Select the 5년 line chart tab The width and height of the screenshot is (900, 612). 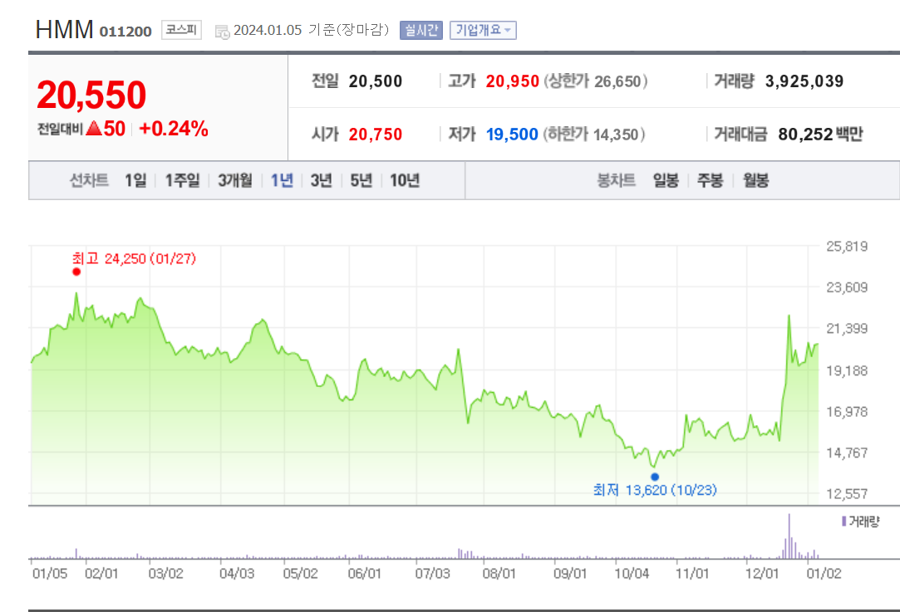[361, 181]
